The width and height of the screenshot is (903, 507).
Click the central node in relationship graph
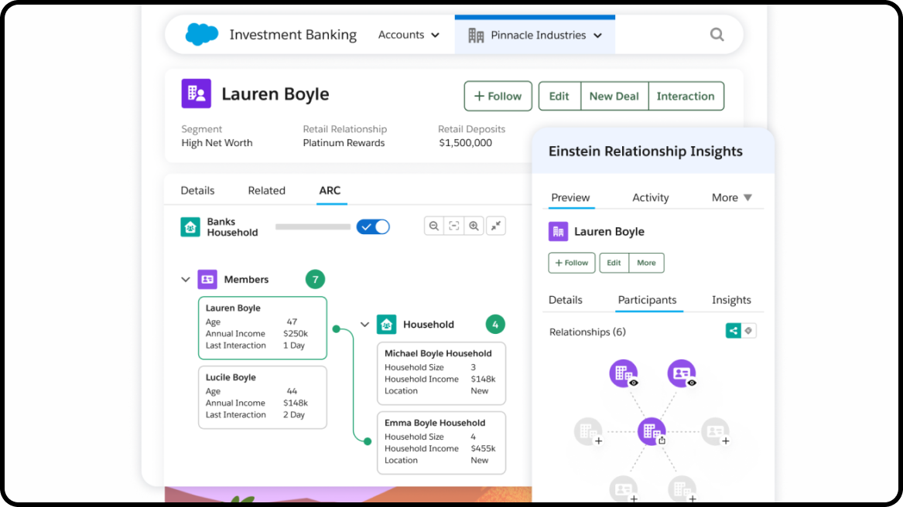(x=652, y=431)
